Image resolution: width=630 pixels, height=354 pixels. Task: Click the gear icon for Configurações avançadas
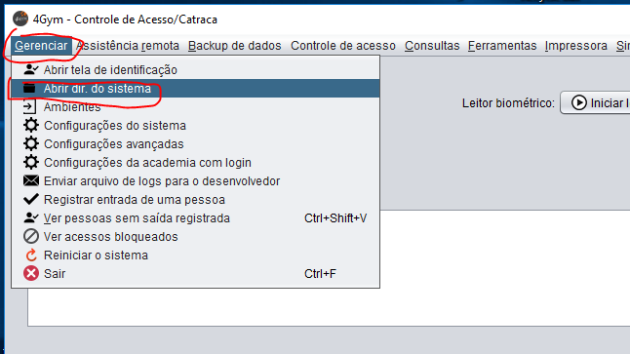(x=31, y=144)
